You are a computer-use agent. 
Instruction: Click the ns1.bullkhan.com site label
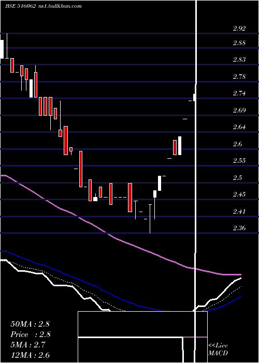point(60,6)
